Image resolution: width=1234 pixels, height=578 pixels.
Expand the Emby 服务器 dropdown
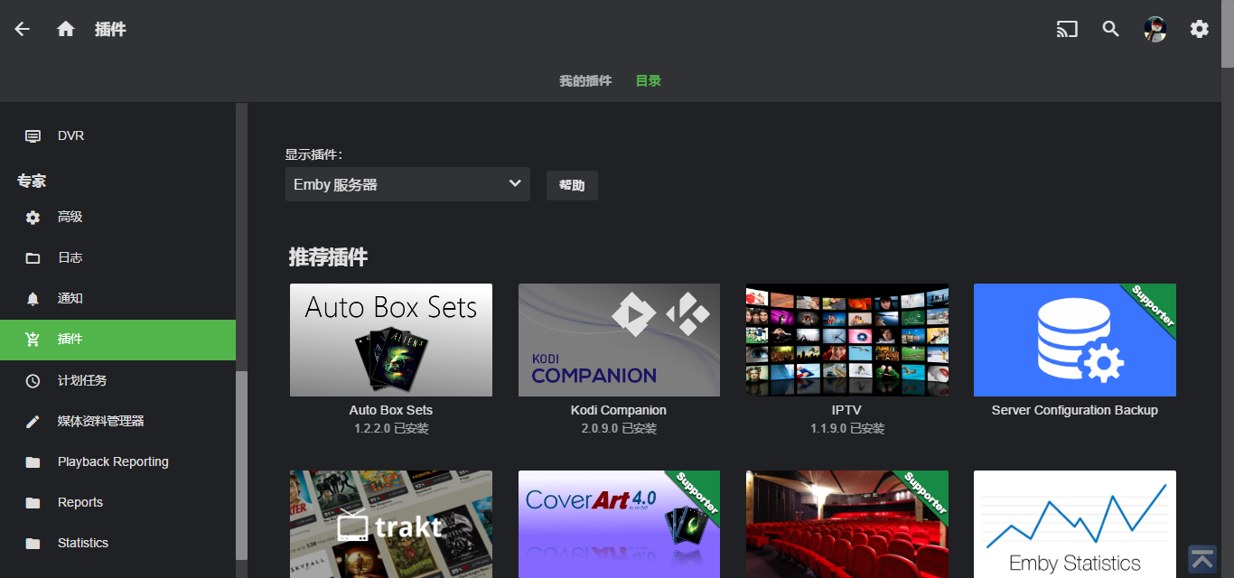pyautogui.click(x=407, y=184)
